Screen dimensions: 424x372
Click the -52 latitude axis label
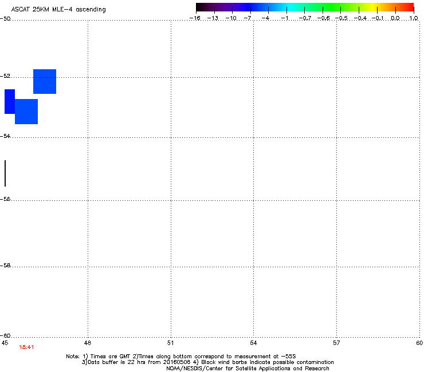point(5,76)
